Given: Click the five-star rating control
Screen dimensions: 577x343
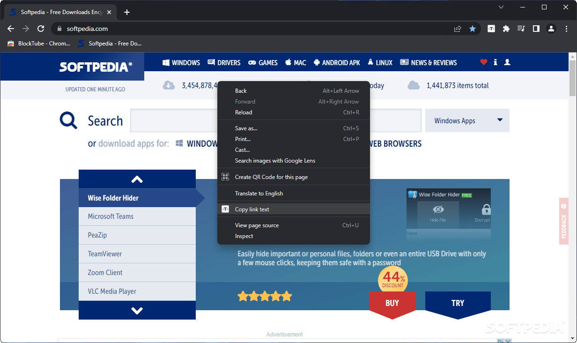Looking at the screenshot, I should click(265, 296).
